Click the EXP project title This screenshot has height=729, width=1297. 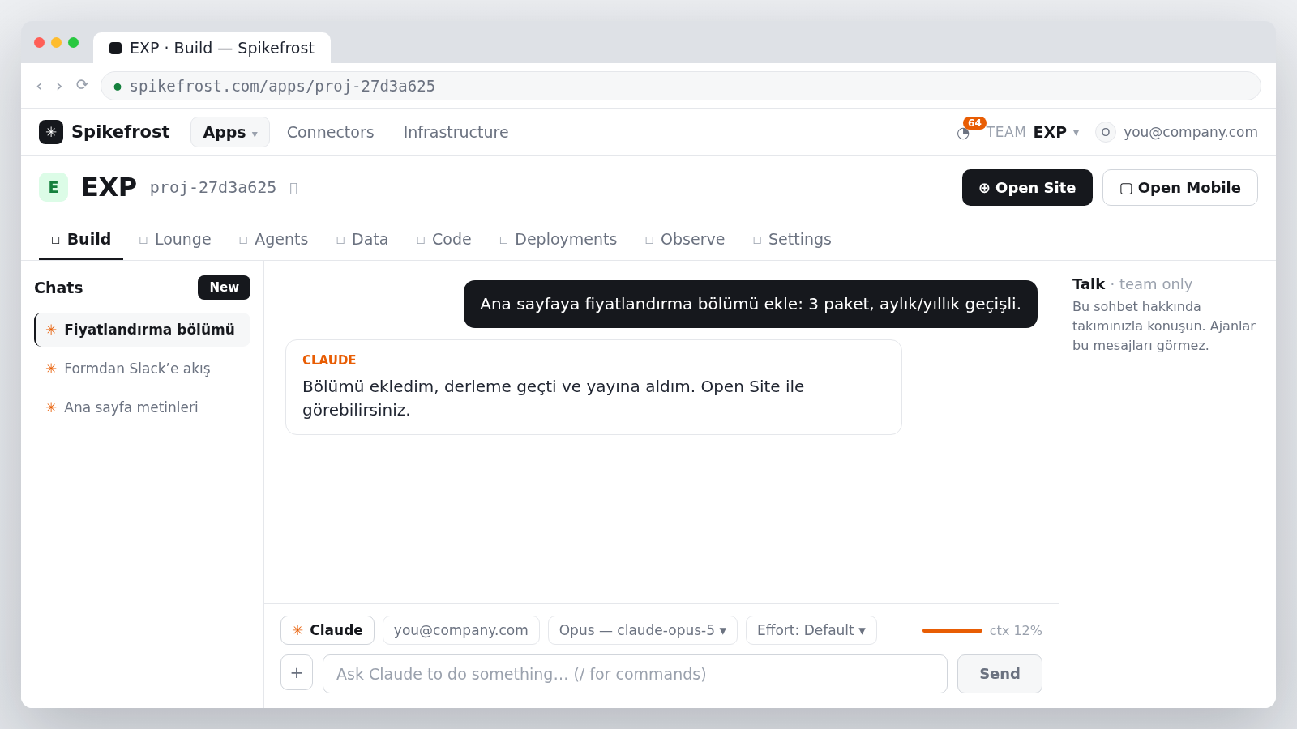[109, 187]
